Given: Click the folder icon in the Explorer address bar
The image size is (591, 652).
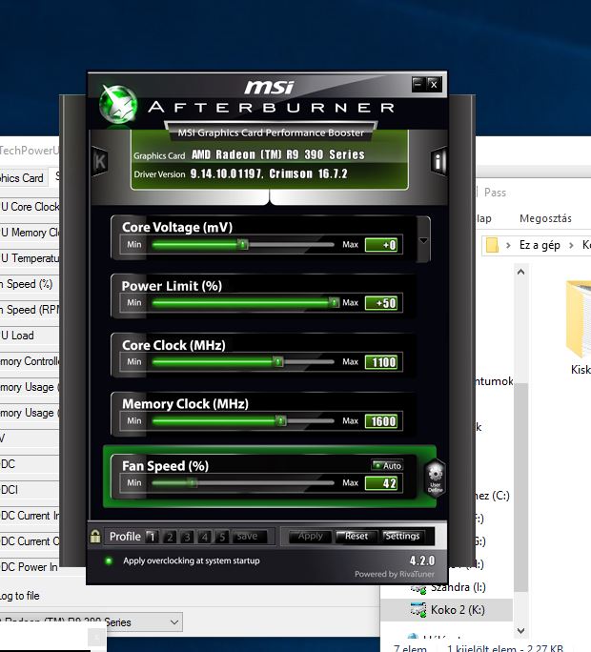Looking at the screenshot, I should (x=492, y=245).
